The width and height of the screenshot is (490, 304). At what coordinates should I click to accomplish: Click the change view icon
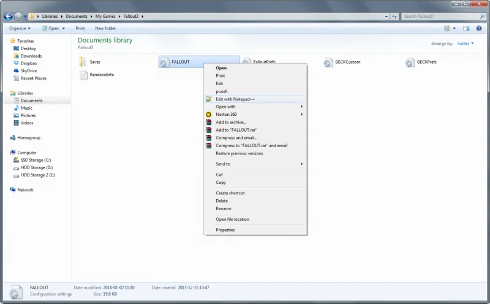pyautogui.click(x=447, y=28)
